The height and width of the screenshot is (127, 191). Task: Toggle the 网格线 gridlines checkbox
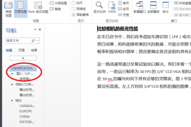pyautogui.click(x=74, y=9)
